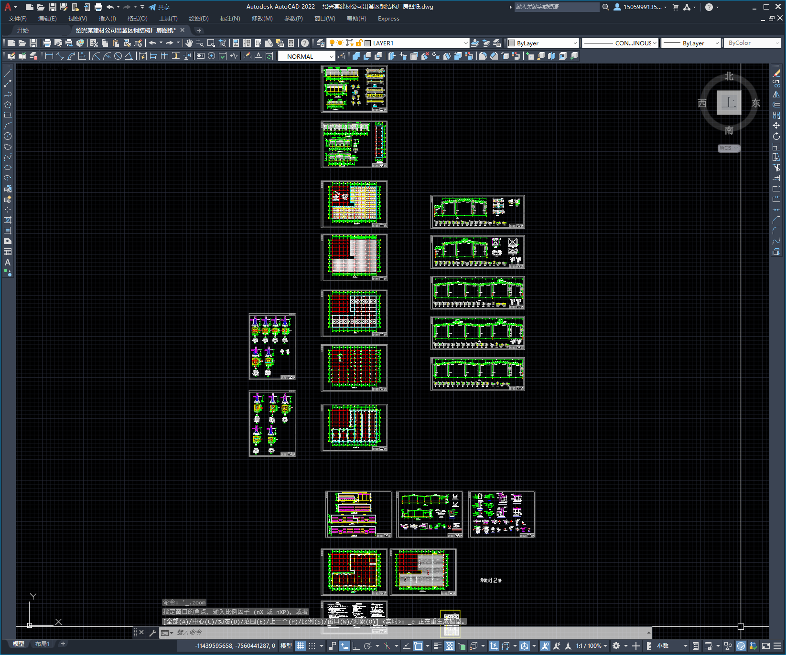Open the 视图(V) menu

77,19
